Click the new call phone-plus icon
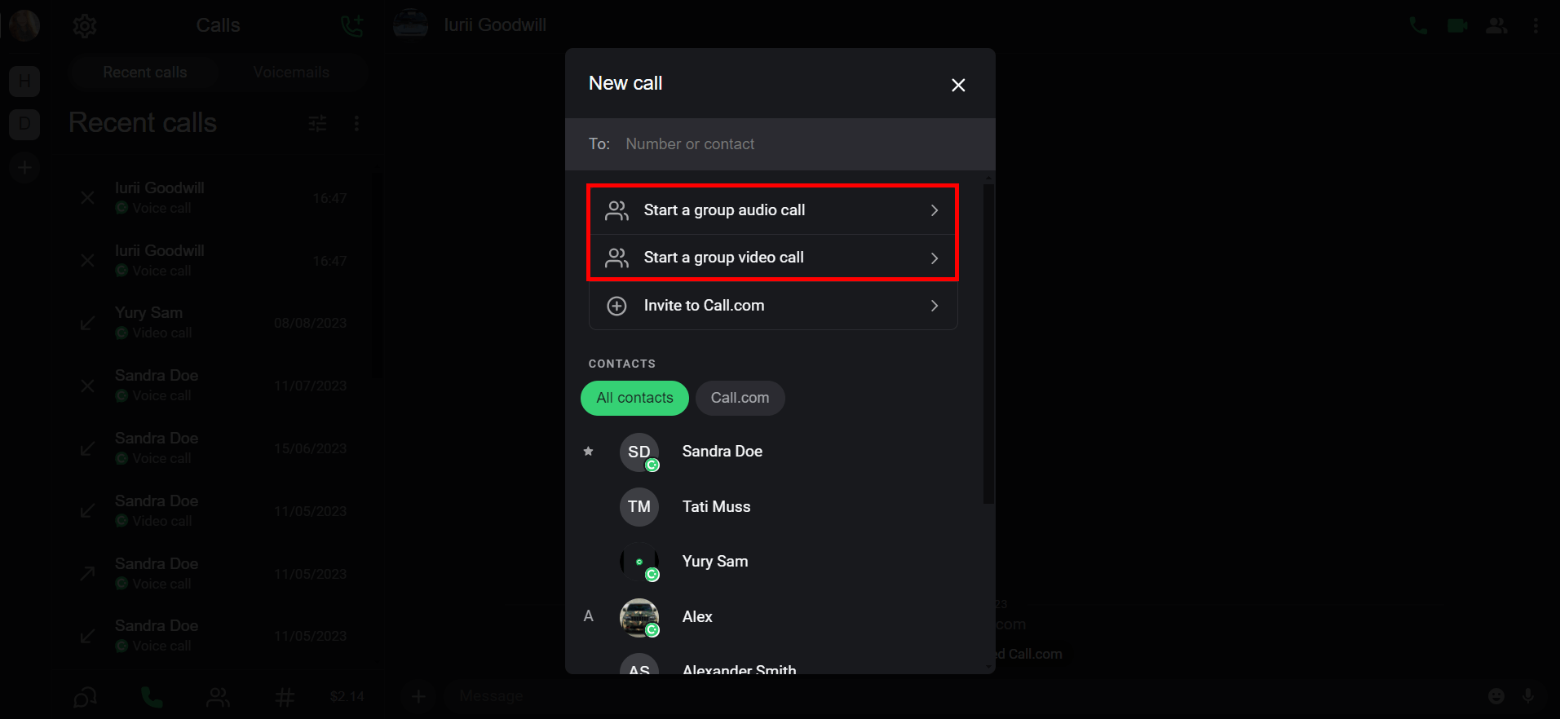The width and height of the screenshot is (1560, 719). point(351,26)
